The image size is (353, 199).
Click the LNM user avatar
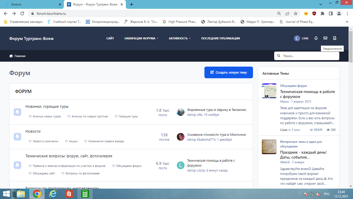click(297, 38)
